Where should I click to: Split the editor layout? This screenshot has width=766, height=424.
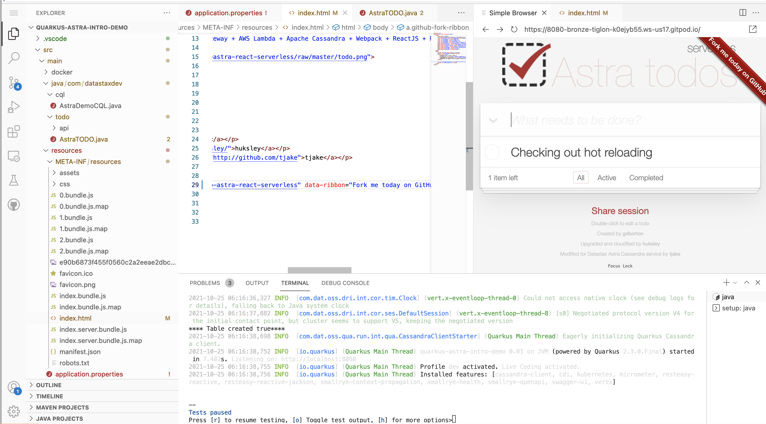743,13
